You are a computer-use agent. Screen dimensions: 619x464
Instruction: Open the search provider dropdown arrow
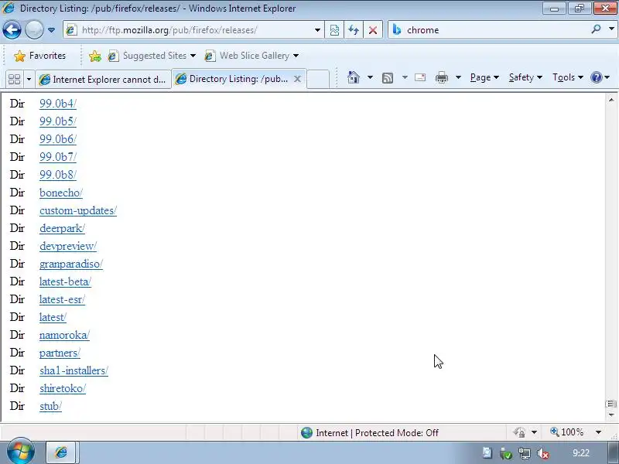(611, 29)
